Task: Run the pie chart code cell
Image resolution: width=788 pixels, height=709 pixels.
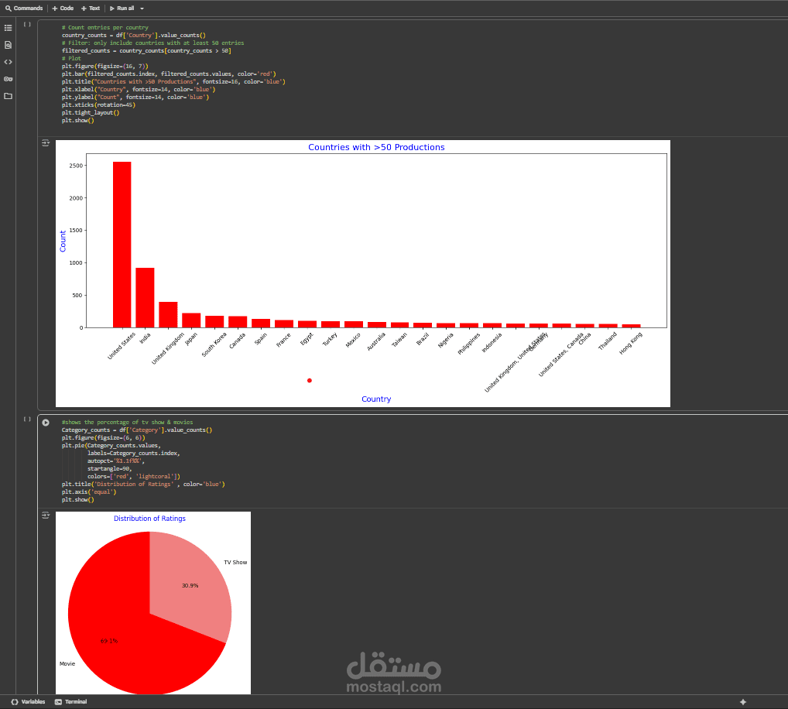Action: click(46, 423)
